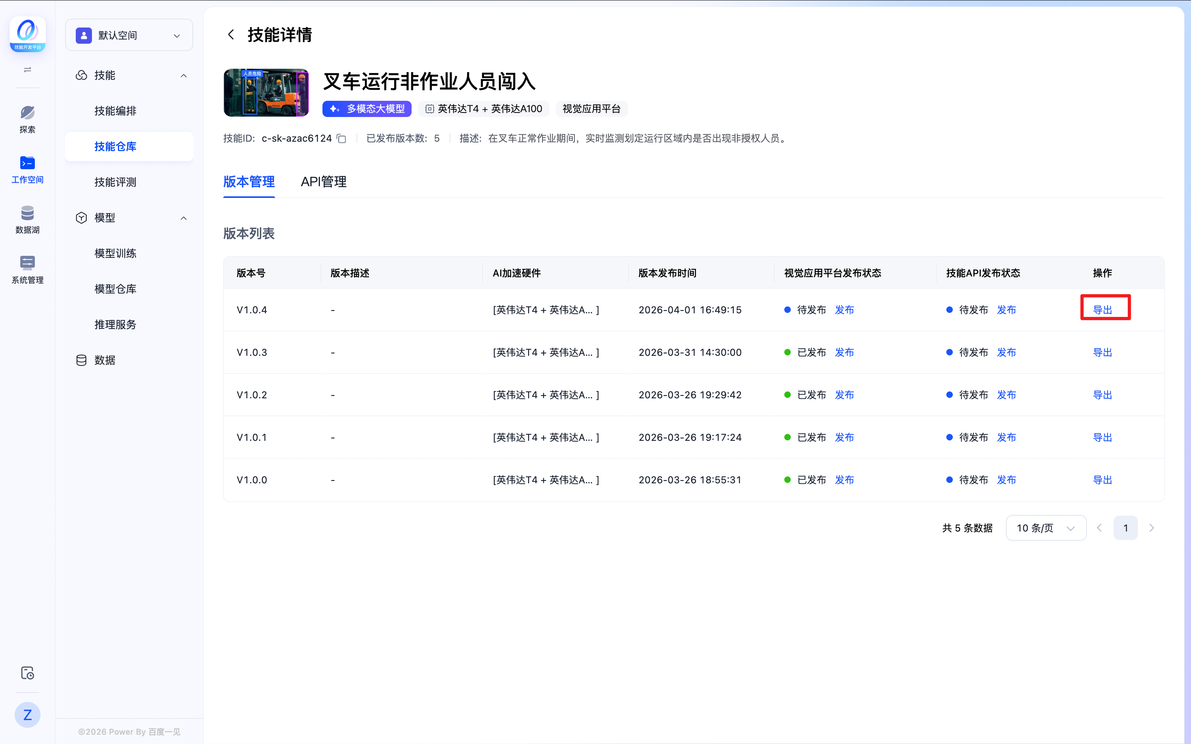This screenshot has height=744, width=1191.
Task: Click the 数据 database icon in sidebar
Action: 81,360
